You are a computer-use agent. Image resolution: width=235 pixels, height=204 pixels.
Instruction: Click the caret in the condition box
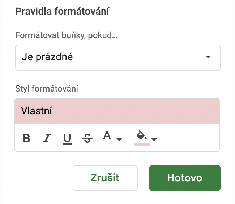[x=208, y=57]
